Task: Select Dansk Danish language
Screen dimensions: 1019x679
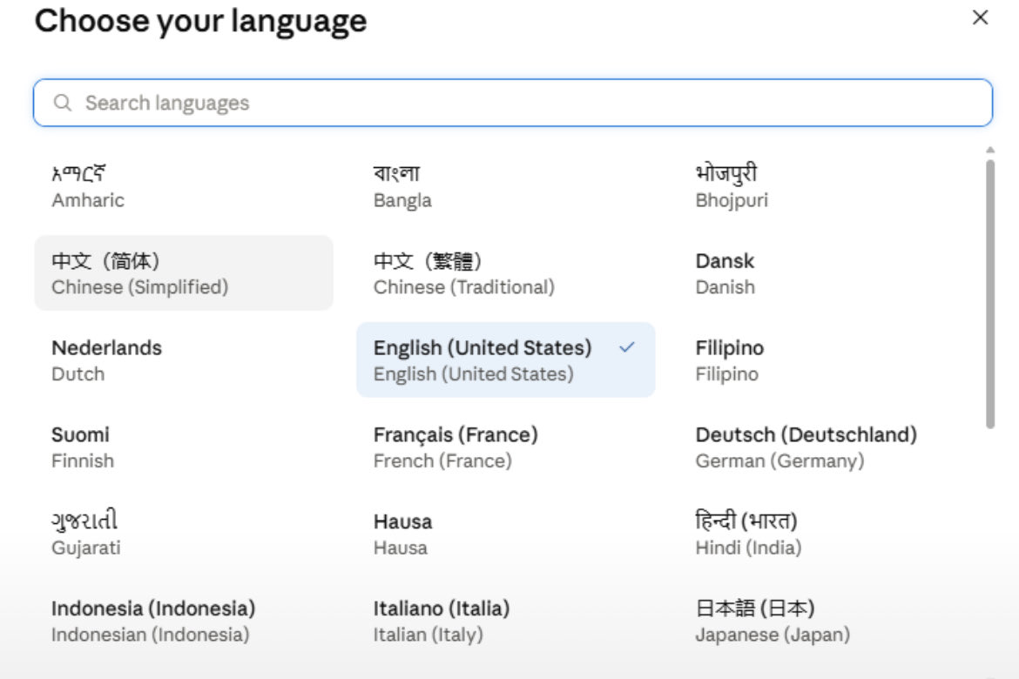Action: pos(827,272)
